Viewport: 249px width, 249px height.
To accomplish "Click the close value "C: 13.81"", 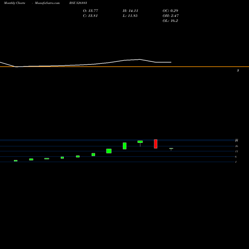I will pyautogui.click(x=90, y=16).
